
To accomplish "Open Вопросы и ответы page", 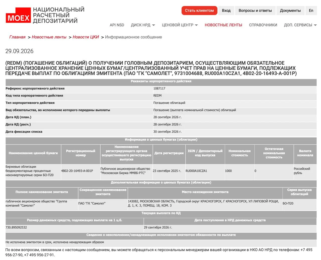I will (255, 11).
